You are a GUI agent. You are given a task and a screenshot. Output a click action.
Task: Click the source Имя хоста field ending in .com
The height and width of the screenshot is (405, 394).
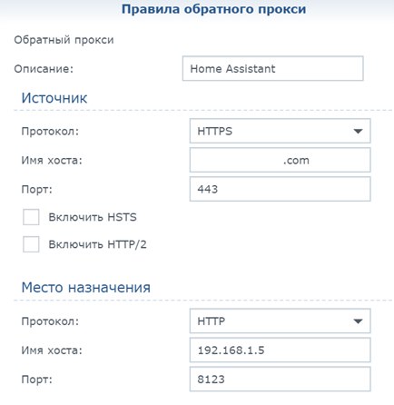click(x=280, y=160)
